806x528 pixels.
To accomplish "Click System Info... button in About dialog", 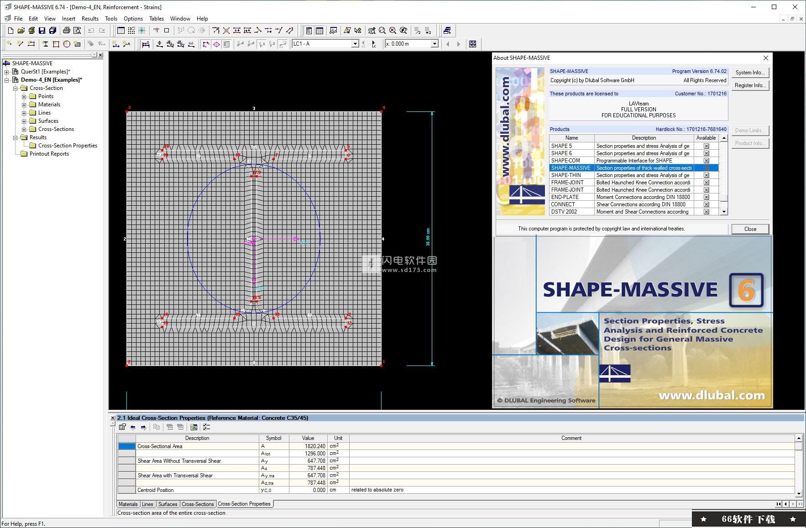I will point(750,73).
